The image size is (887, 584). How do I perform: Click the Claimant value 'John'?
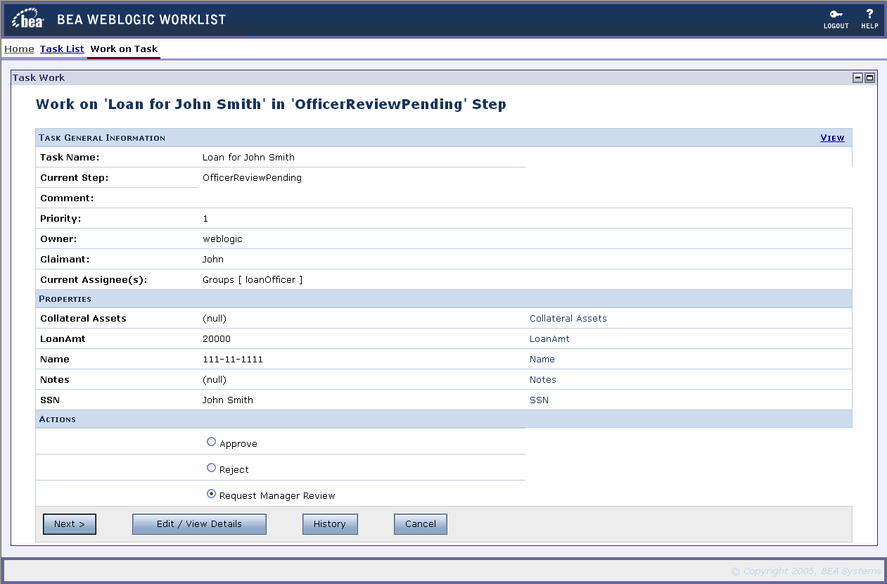coord(213,259)
